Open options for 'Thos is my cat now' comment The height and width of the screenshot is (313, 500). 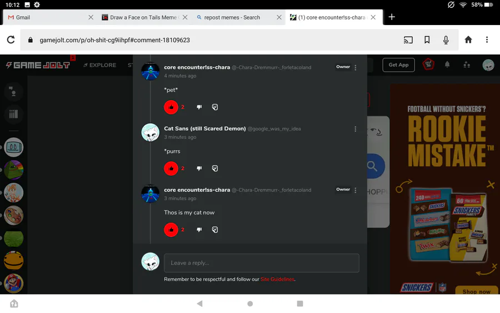(x=355, y=190)
